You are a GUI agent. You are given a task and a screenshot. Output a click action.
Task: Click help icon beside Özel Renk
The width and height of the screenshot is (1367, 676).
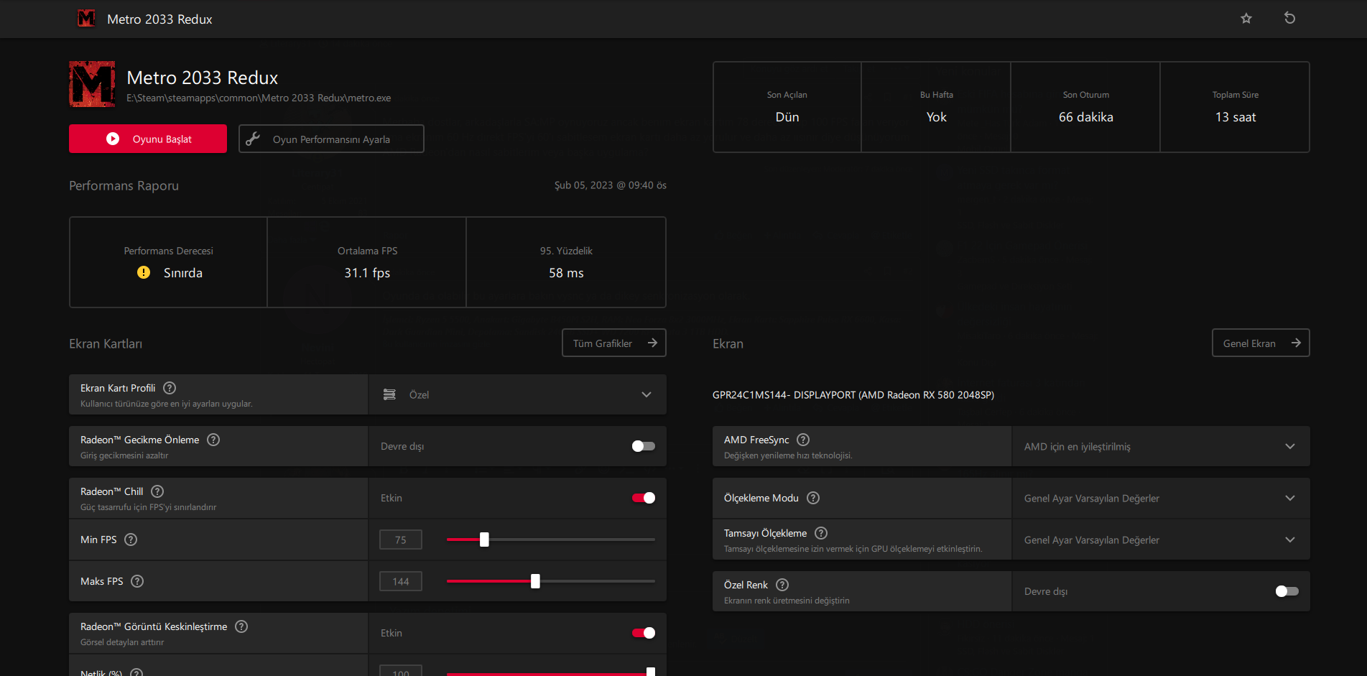[x=782, y=585]
